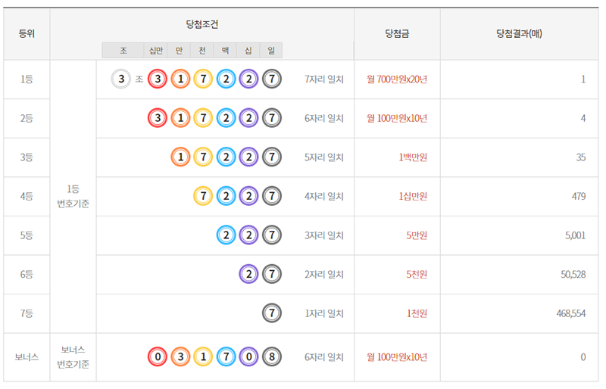Click the '5만원' prize amount
The height and width of the screenshot is (389, 606).
pos(416,235)
